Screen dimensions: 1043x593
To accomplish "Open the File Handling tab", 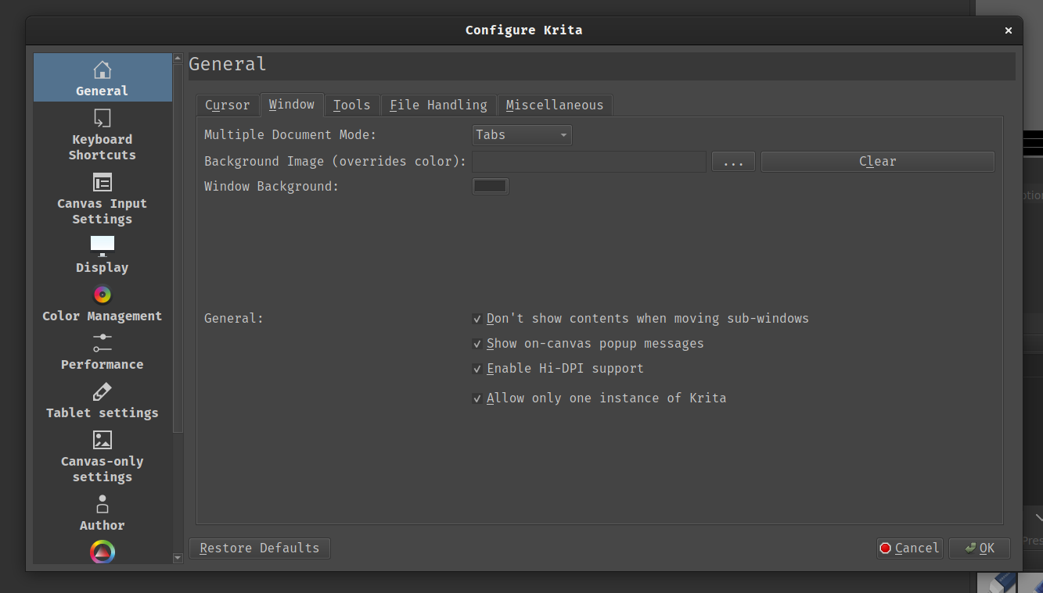I will [438, 105].
